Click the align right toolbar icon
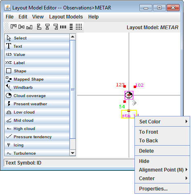Image resolution: width=191 pixels, height=195 pixels. click(x=56, y=27)
